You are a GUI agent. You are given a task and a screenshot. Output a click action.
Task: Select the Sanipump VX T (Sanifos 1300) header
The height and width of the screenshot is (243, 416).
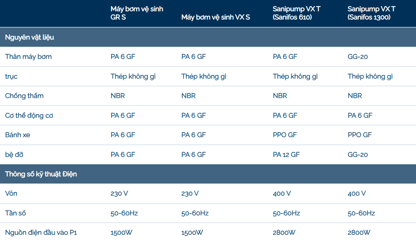(x=371, y=13)
